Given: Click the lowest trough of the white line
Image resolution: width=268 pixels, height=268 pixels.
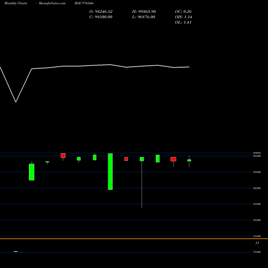Looking at the screenshot, I should [16, 102].
